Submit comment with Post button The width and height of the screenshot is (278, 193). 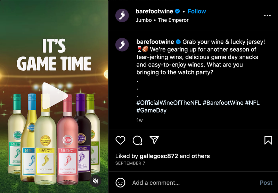point(266,183)
